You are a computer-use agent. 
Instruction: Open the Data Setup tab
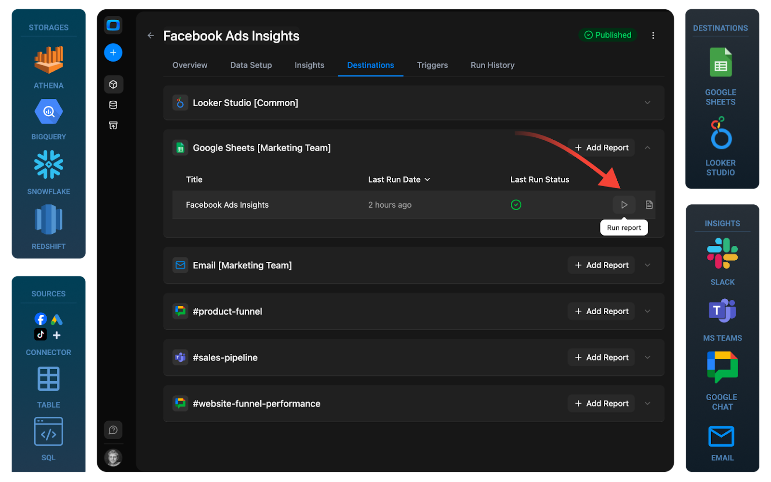coord(251,65)
